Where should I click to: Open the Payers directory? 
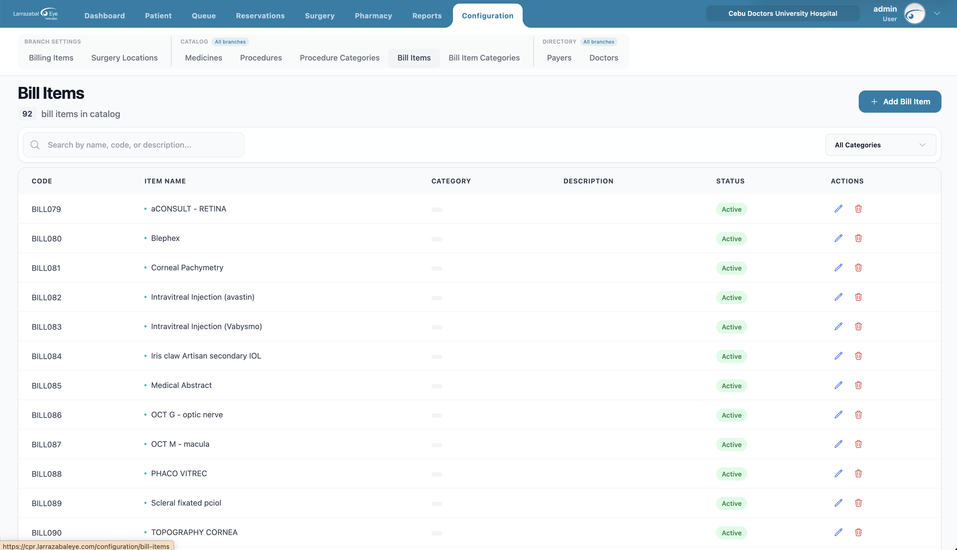pos(559,58)
